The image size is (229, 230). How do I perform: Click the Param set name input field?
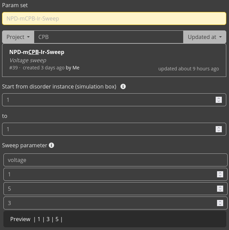click(114, 18)
